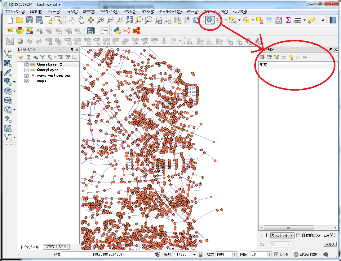
Task: Click the Refresh map icon
Action: point(196,20)
